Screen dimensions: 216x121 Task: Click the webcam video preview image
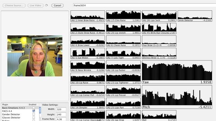35,56
